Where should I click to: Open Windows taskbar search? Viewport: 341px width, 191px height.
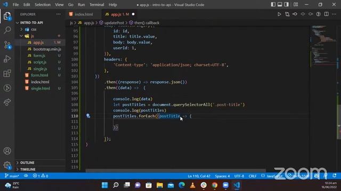[116, 185]
